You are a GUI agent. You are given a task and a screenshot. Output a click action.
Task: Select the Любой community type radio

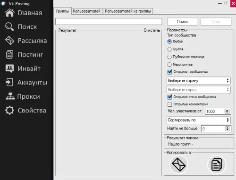click(x=169, y=42)
